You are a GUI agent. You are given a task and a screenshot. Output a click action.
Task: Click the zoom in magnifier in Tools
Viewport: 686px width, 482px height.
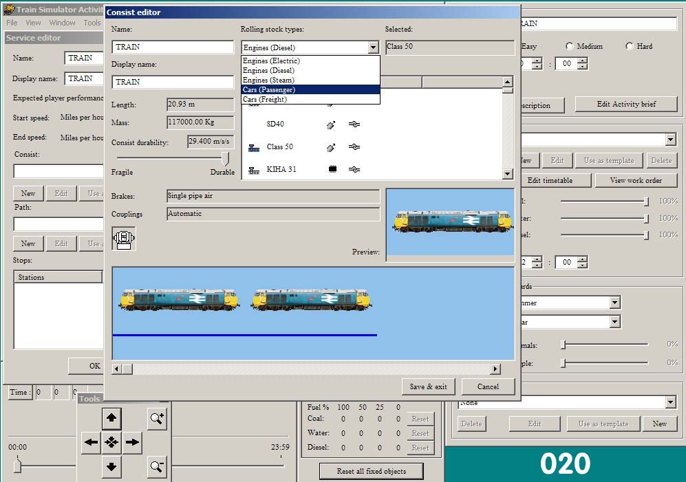(157, 419)
